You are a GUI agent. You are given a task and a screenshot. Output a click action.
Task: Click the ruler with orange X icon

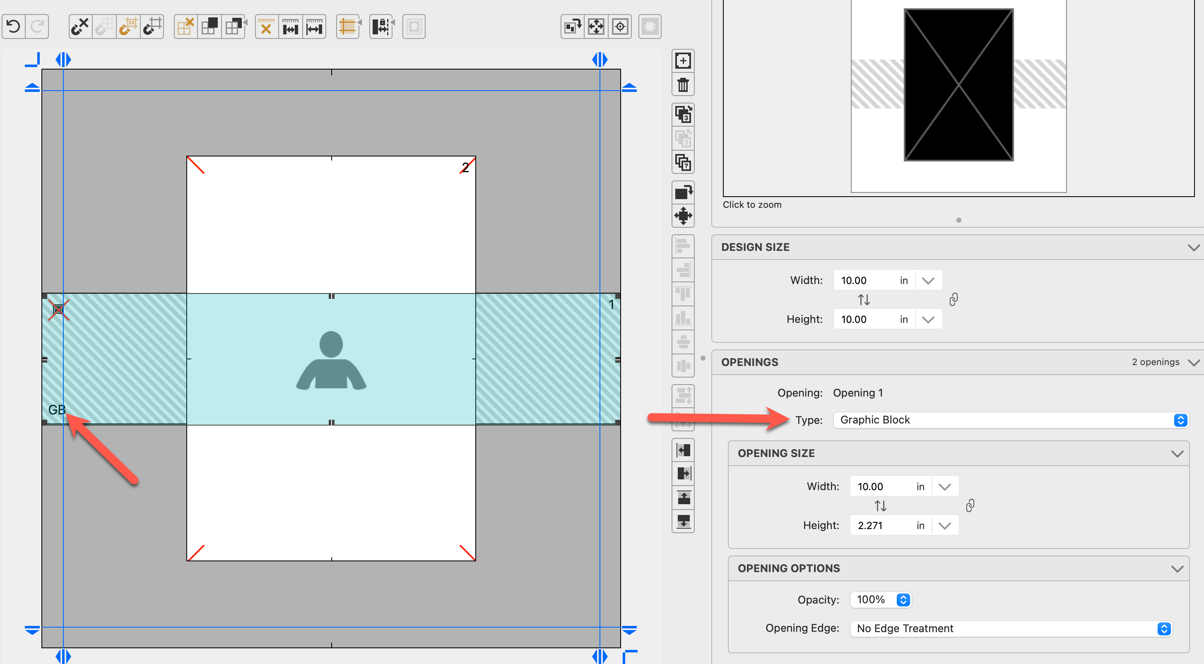(266, 26)
